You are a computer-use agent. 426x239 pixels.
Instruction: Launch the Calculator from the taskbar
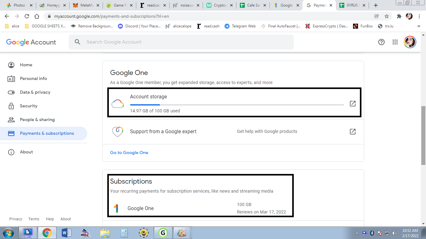pyautogui.click(x=124, y=233)
